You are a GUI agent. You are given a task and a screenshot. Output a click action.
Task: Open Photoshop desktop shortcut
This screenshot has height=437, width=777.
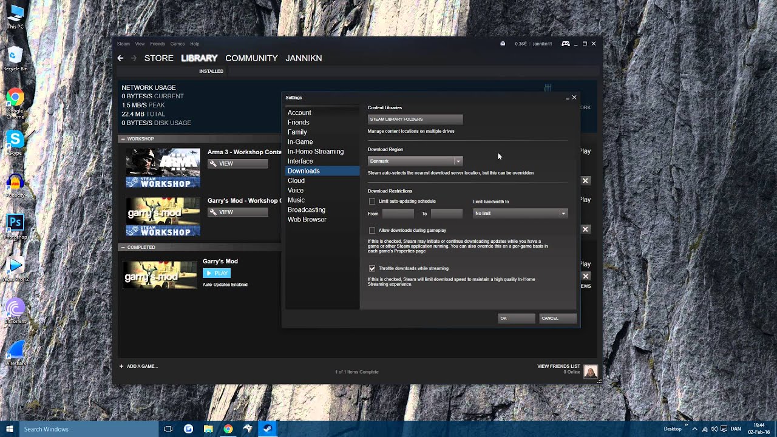tap(15, 226)
